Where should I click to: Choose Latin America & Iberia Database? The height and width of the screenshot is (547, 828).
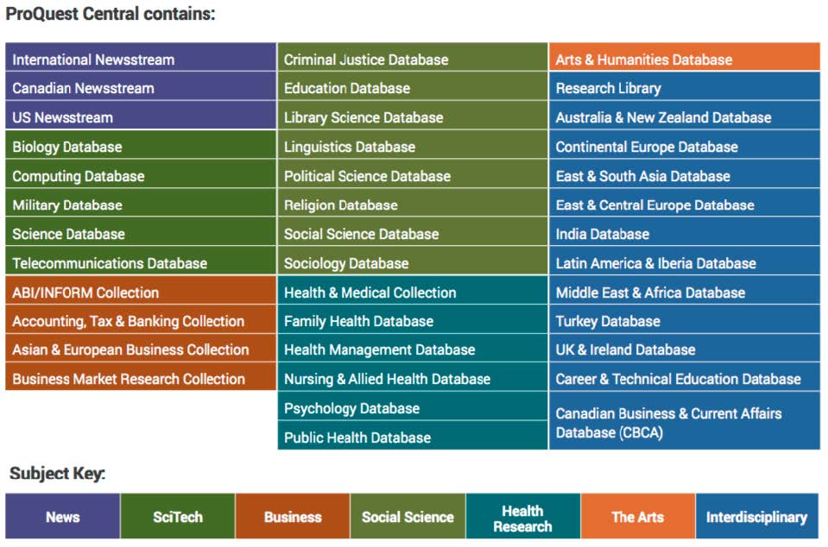click(685, 261)
